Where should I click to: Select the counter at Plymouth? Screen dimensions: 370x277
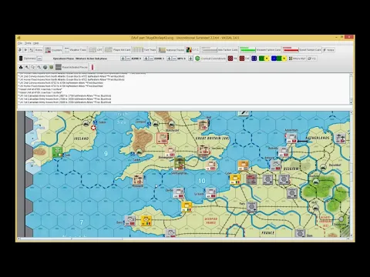click(138, 180)
